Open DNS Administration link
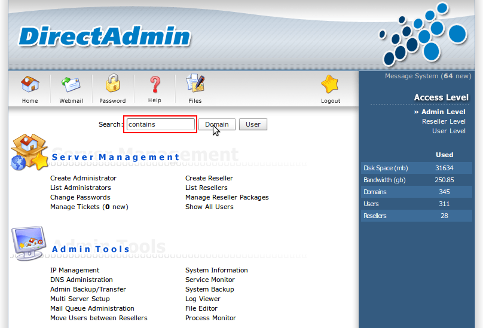The image size is (483, 328). [x=81, y=280]
